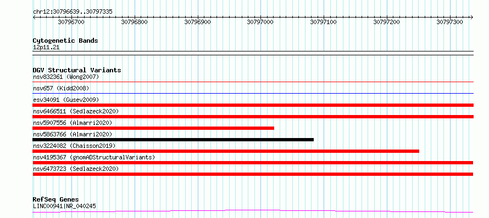Click ruler position label 30797100
The image size is (489, 218).
click(x=324, y=22)
